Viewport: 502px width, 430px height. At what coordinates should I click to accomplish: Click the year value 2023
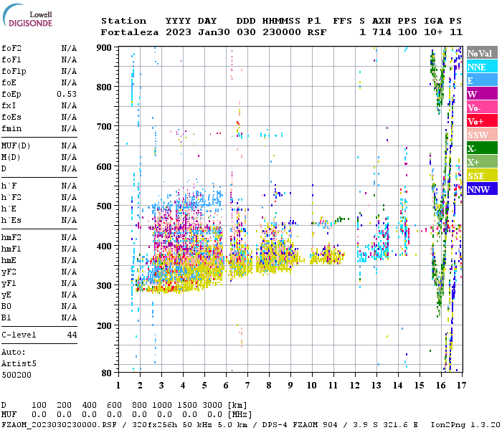pos(179,32)
